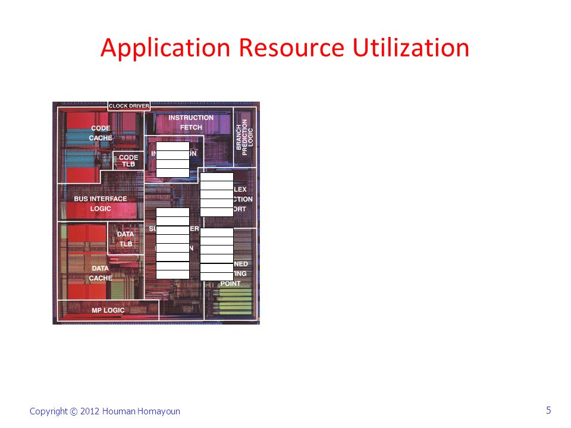Click the copyright Houman Homayoun footer text
The image size is (571, 428).
click(x=105, y=411)
